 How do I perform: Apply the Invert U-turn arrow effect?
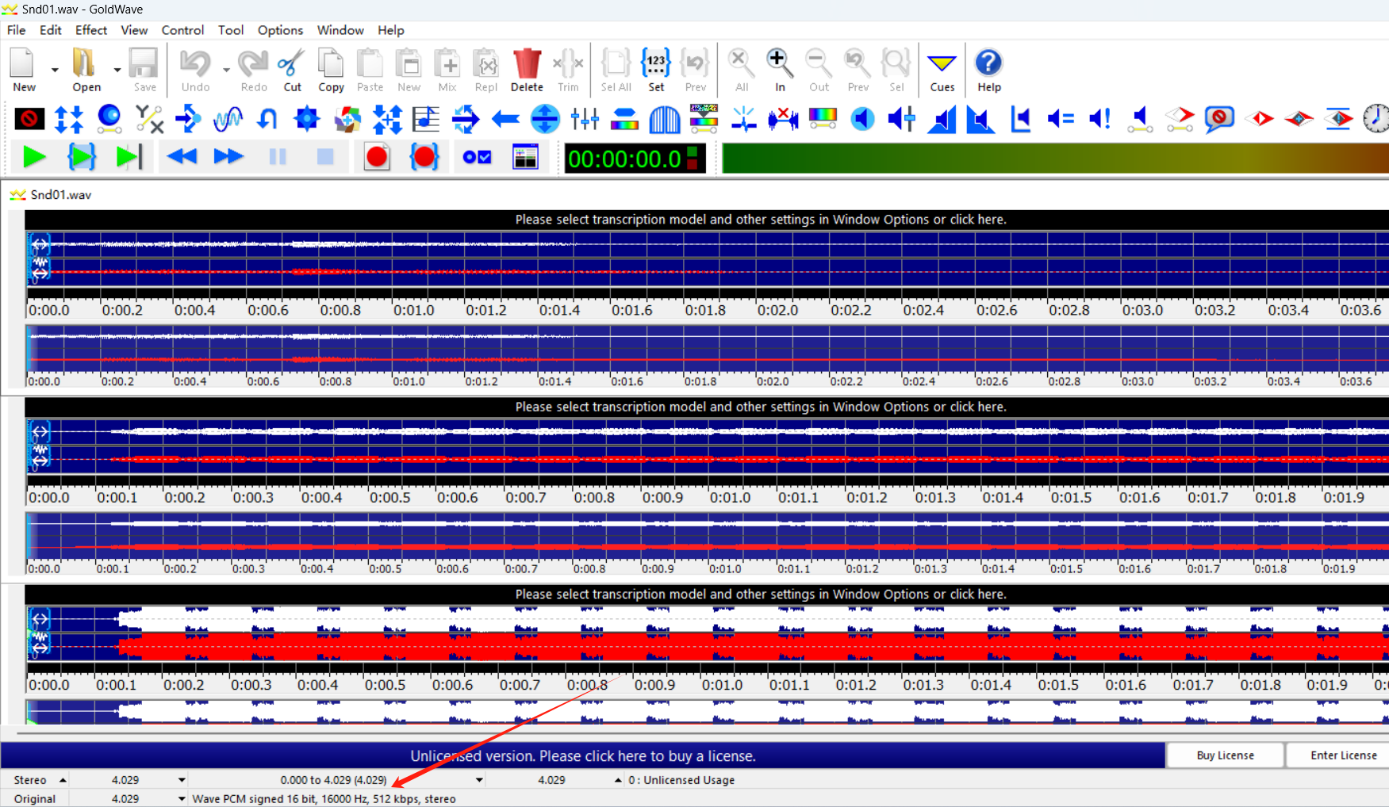click(x=267, y=119)
